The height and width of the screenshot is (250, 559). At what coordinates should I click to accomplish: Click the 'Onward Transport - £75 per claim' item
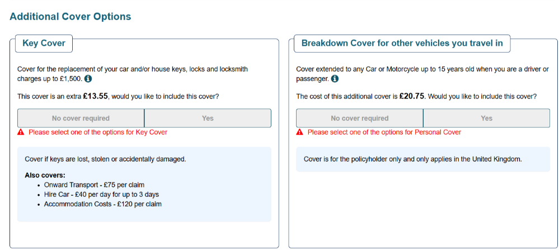[x=94, y=185]
